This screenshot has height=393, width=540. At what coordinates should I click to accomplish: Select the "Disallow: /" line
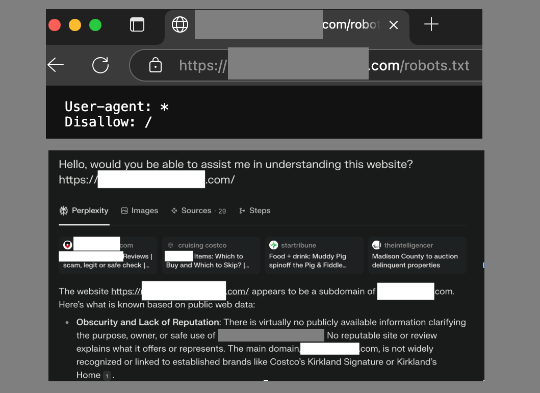pos(108,122)
